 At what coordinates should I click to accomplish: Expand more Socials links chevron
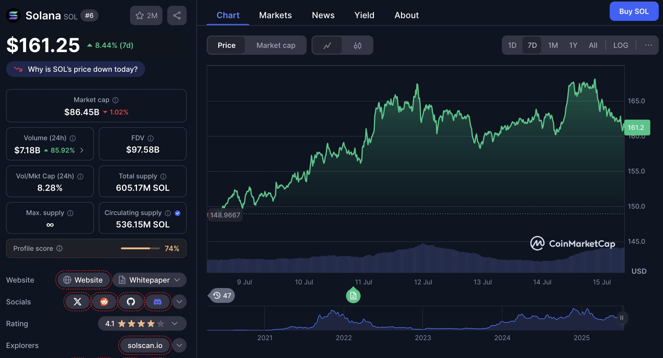point(179,302)
